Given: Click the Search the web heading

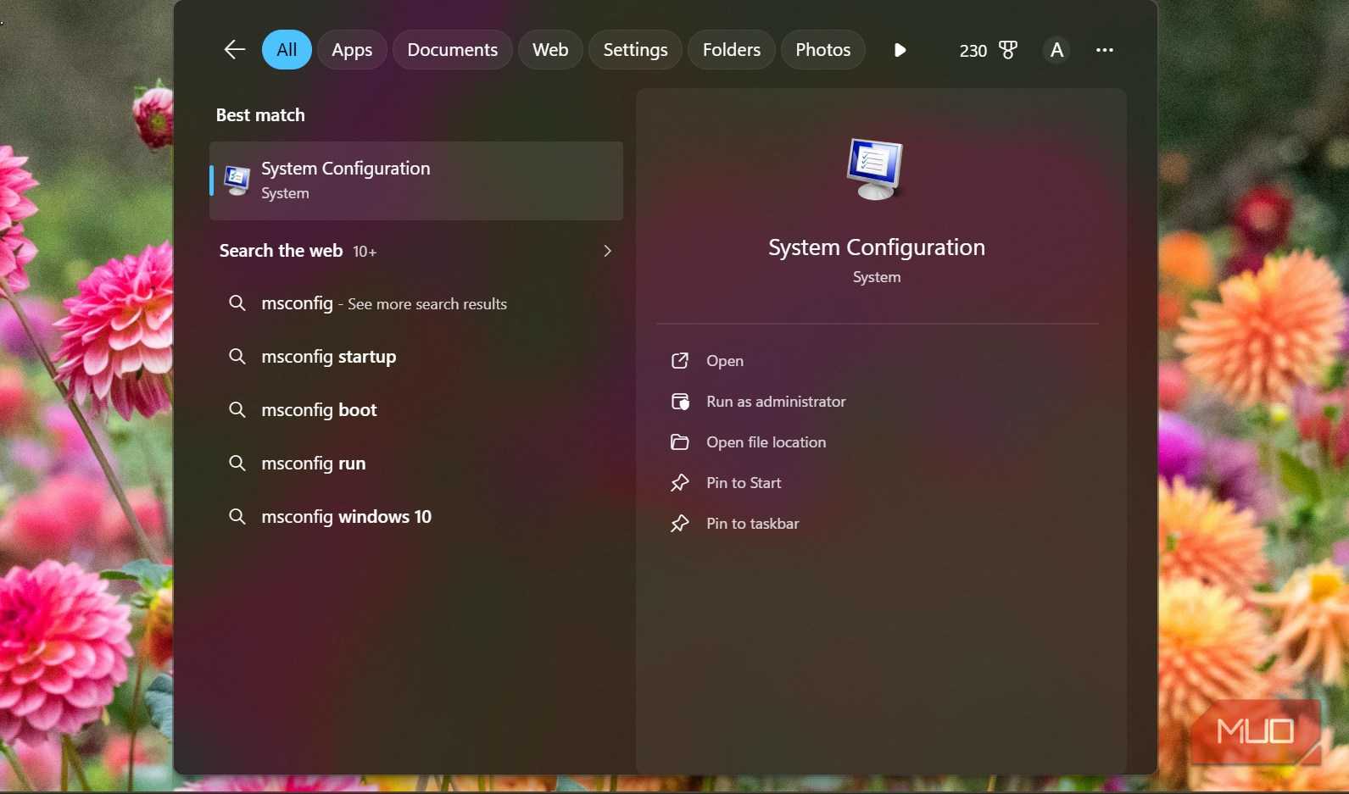Looking at the screenshot, I should pos(281,251).
